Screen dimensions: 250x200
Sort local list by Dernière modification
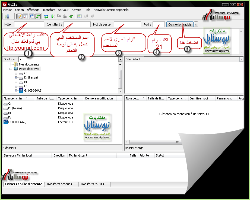pyautogui.click(x=100, y=98)
